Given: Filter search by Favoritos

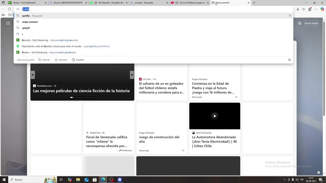Looking at the screenshot, I should (x=61, y=60).
